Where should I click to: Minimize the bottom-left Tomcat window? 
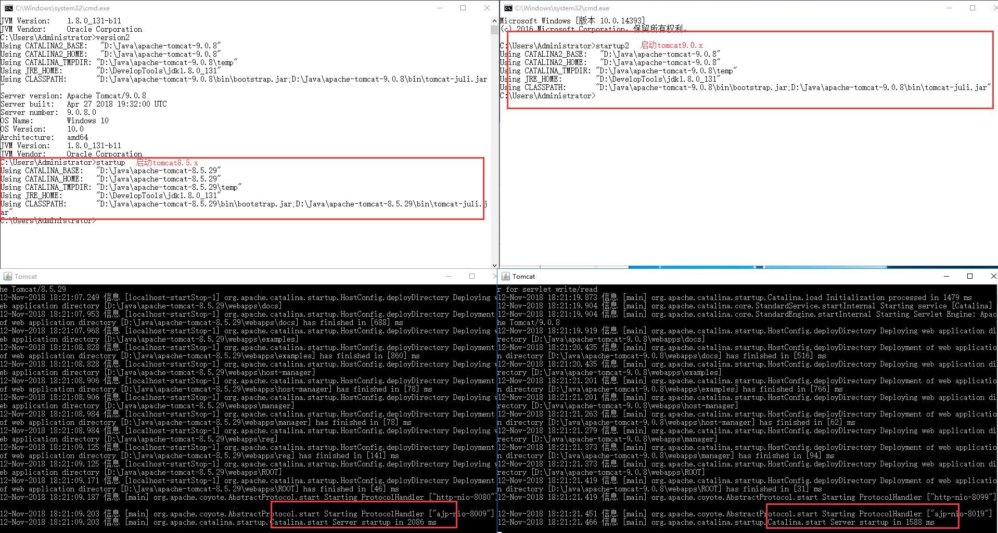449,276
